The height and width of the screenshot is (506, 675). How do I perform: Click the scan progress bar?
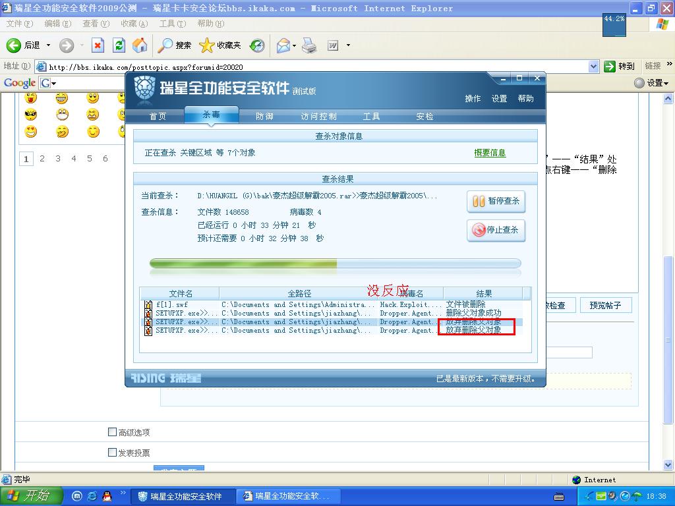click(335, 264)
